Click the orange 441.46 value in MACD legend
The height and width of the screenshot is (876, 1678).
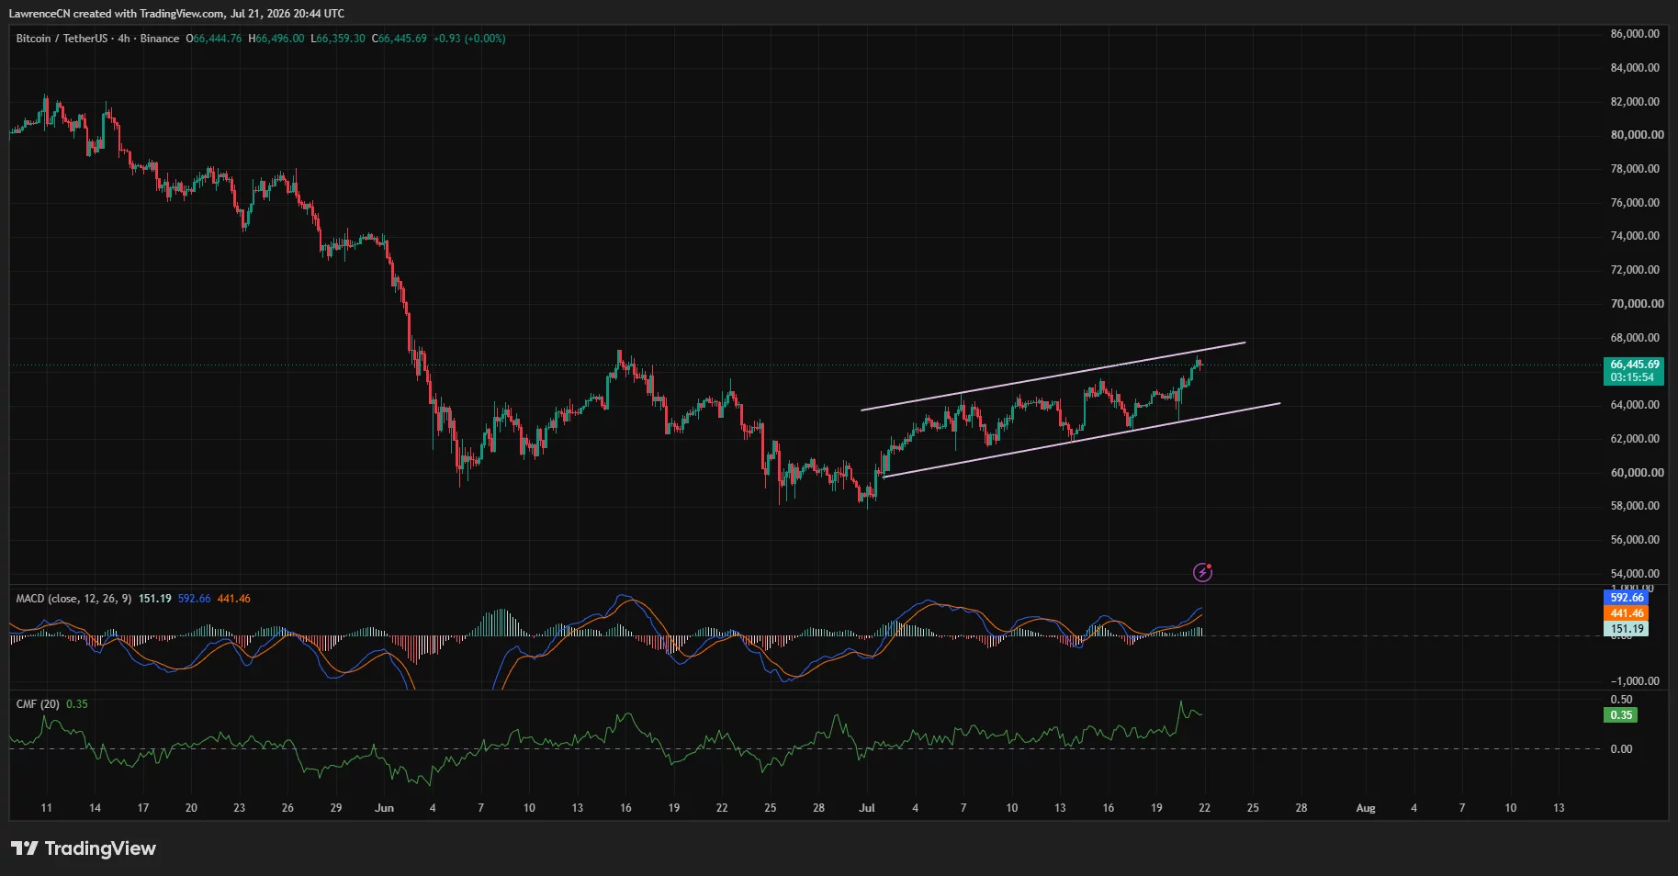coord(233,599)
